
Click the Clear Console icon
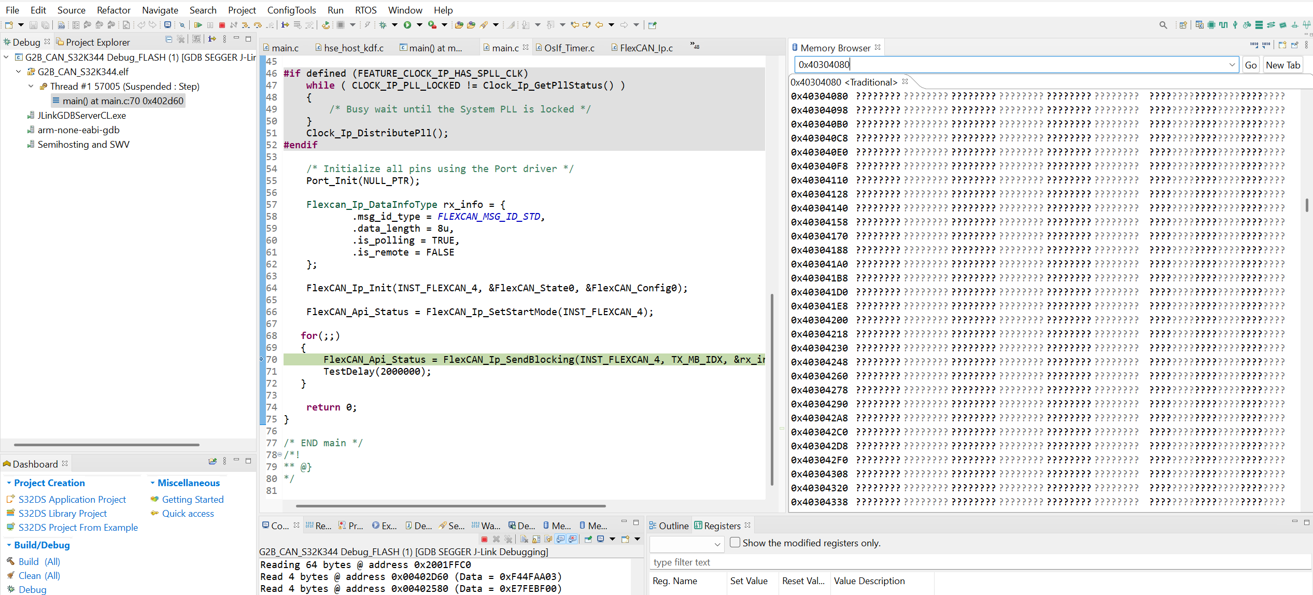pyautogui.click(x=524, y=539)
